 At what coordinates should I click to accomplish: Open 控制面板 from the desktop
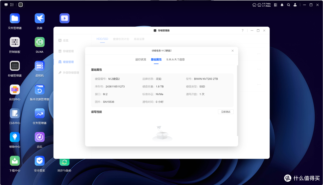15,42
